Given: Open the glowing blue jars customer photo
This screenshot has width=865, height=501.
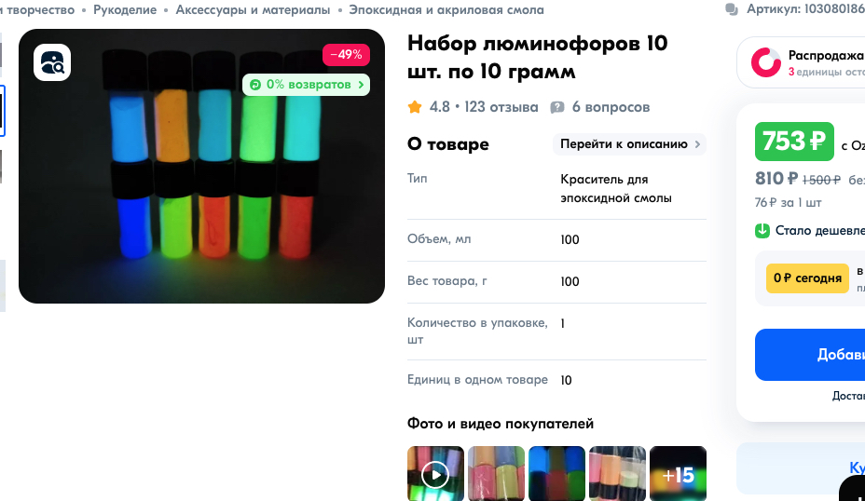Looking at the screenshot, I should pyautogui.click(x=556, y=473).
